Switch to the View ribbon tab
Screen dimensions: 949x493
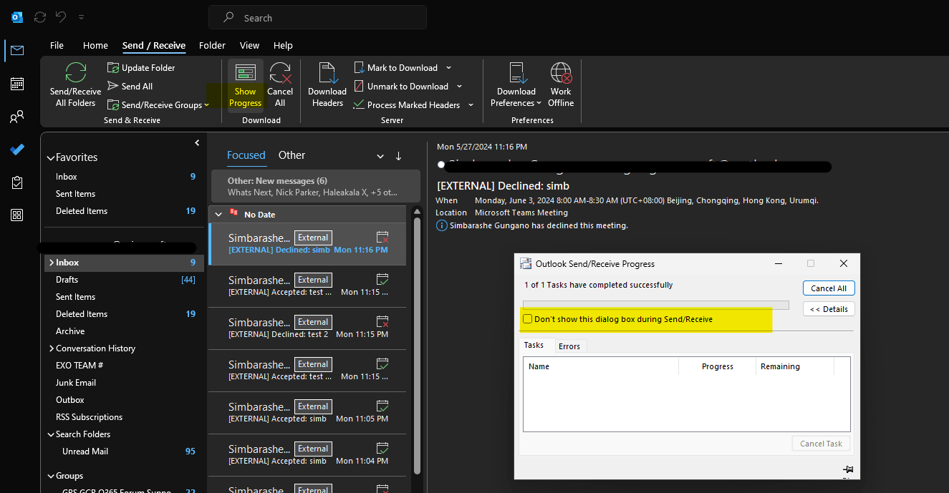(x=249, y=45)
